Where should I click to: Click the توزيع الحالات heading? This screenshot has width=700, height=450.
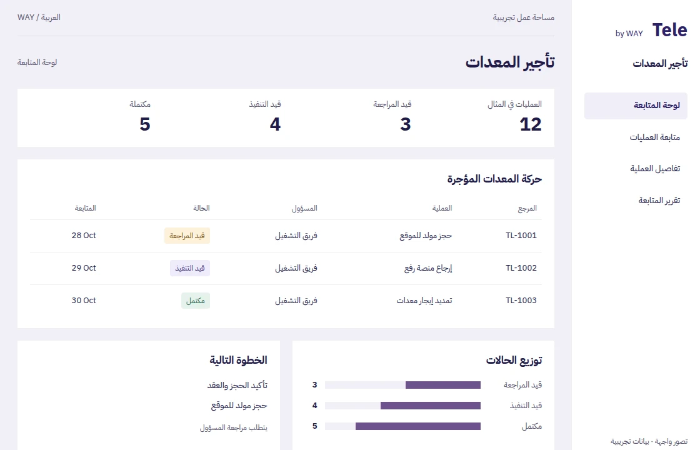coord(514,360)
